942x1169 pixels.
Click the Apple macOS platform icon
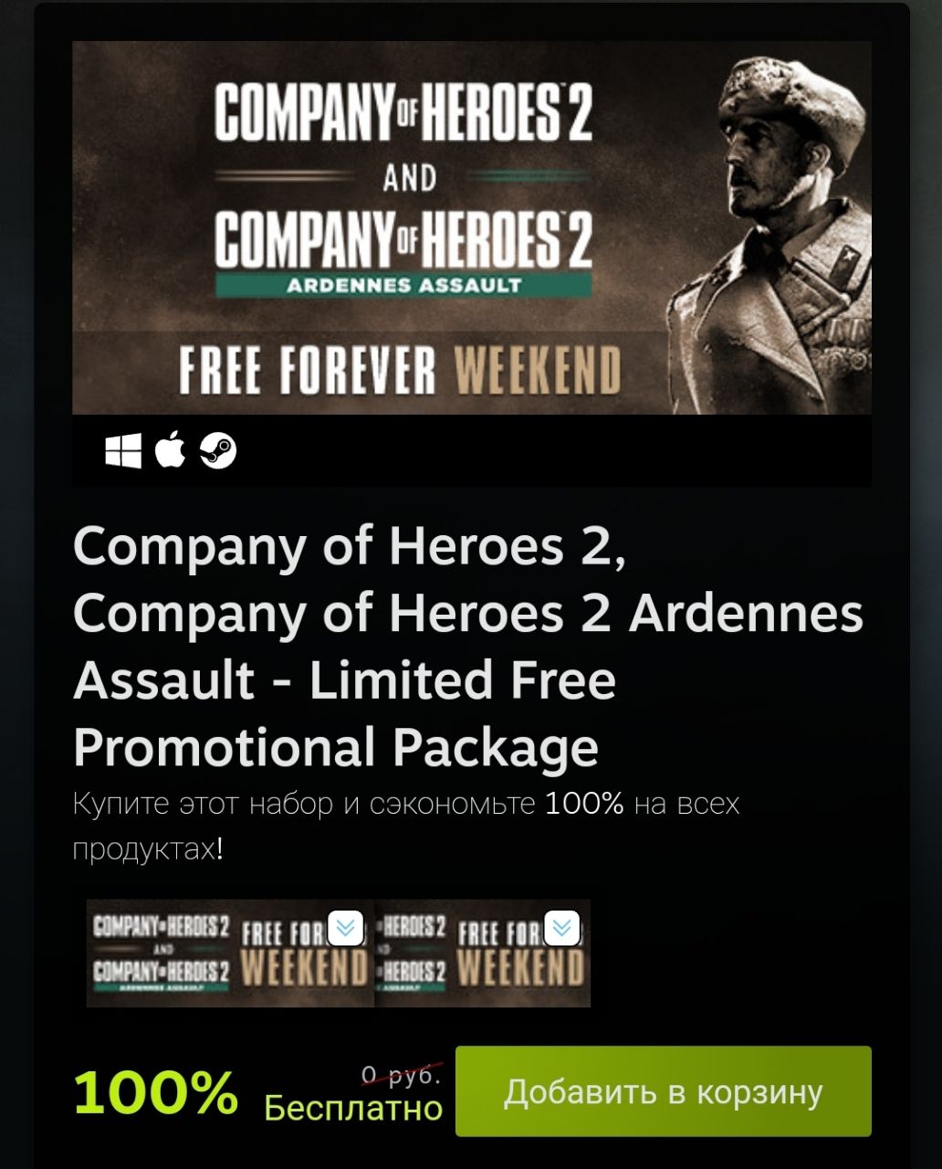click(171, 450)
